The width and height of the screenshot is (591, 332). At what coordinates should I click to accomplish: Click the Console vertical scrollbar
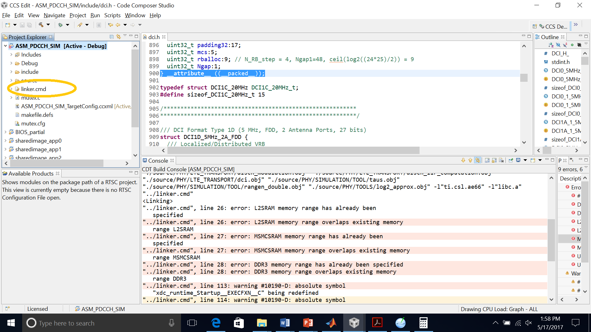click(x=551, y=240)
